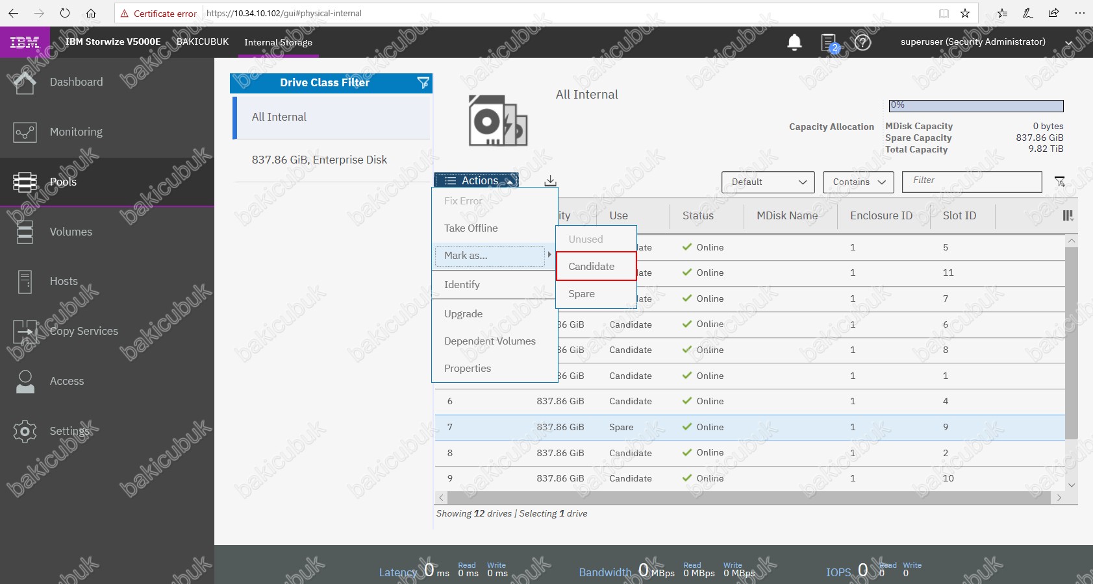Open Settings gear in the sidebar

point(25,431)
